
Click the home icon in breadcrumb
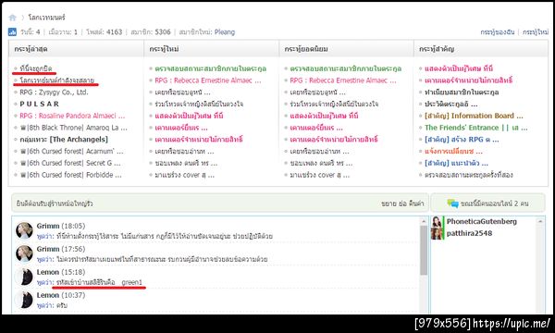(x=12, y=18)
